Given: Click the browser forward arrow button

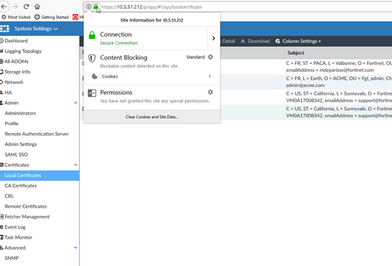Looking at the screenshot, I should click(x=15, y=7).
